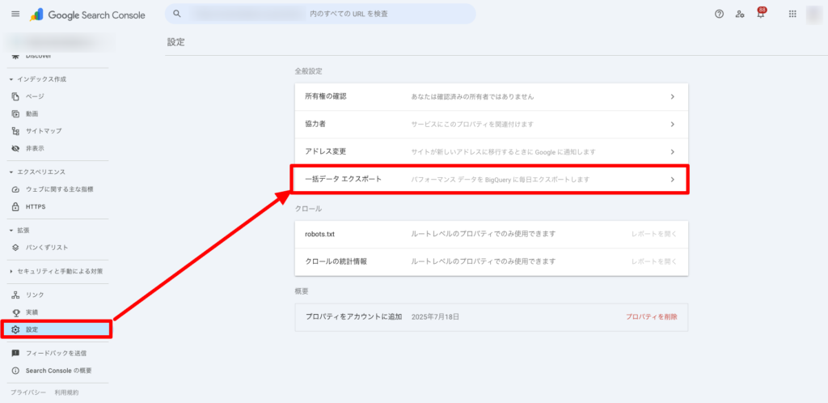Click the URL inspection search field

[x=323, y=15]
